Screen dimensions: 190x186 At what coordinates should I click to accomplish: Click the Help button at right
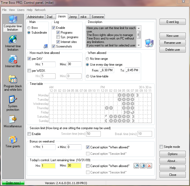tap(173, 168)
